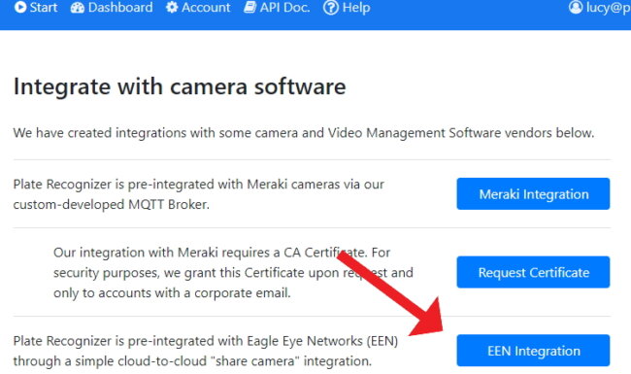631x374 pixels.
Task: Click the MQTT Broker description paragraph
Action: coord(199,194)
